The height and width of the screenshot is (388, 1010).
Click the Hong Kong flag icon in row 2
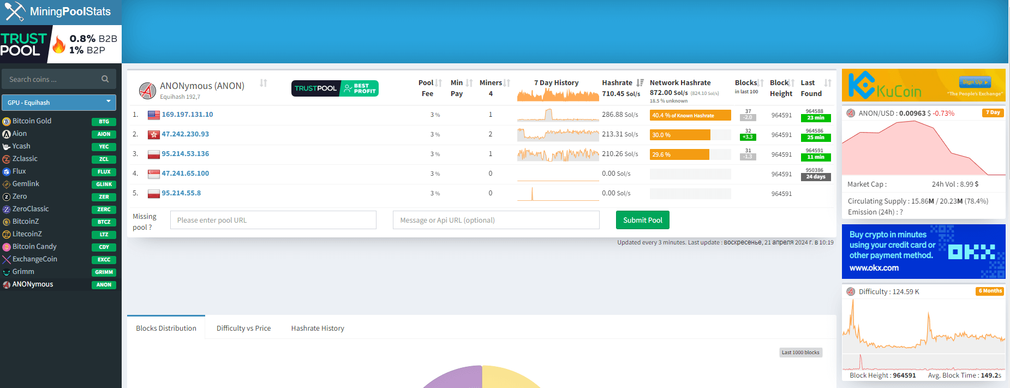point(154,134)
